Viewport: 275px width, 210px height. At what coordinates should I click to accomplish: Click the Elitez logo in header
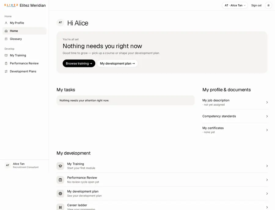pyautogui.click(x=11, y=5)
